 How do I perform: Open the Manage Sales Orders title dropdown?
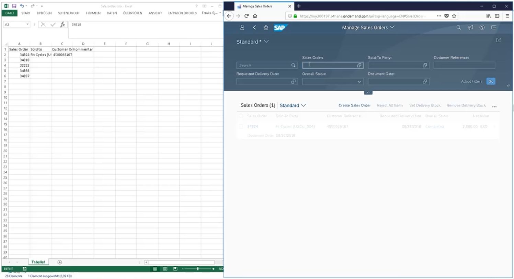pyautogui.click(x=392, y=27)
